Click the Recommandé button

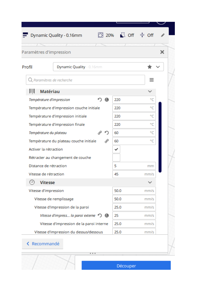point(42,244)
